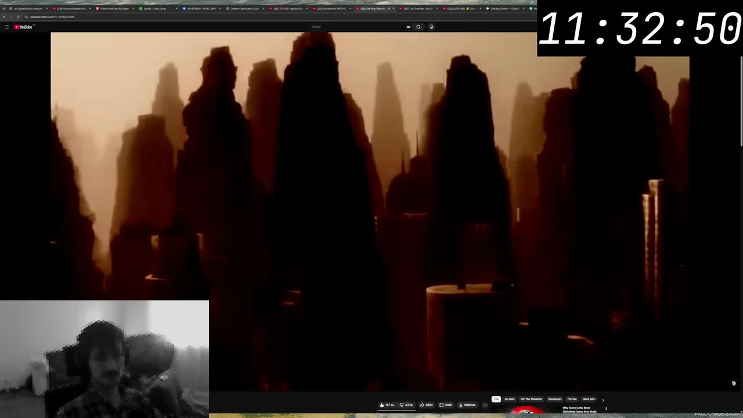Click the search magnifier button
This screenshot has height=418, width=743.
(419, 27)
